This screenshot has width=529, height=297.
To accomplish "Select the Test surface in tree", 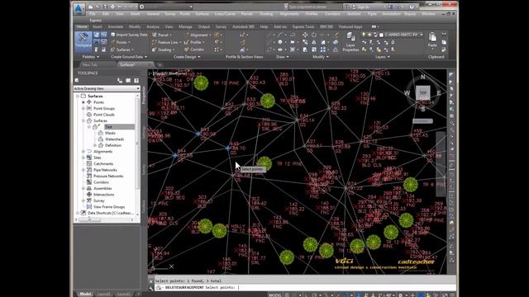I will click(108, 127).
